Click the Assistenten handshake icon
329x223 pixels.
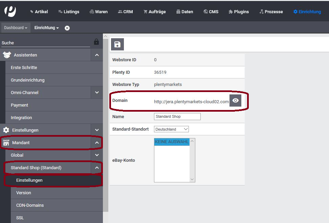[7, 55]
